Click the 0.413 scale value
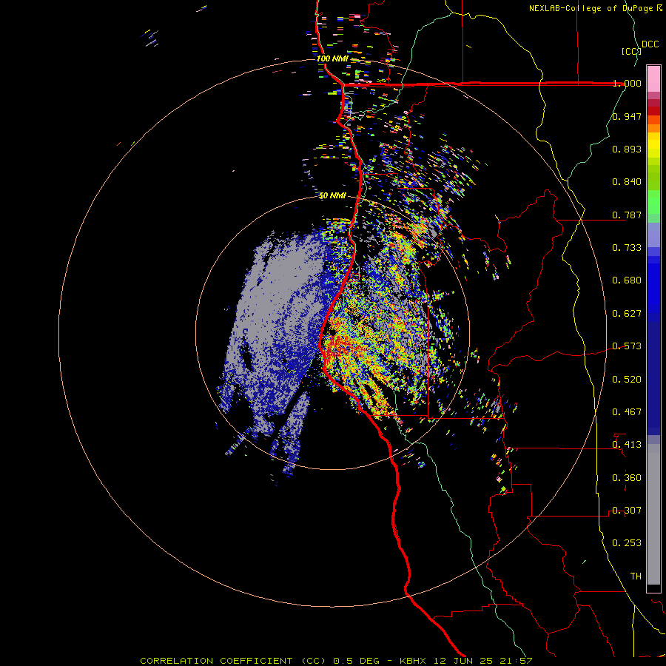666x666 pixels. (627, 445)
